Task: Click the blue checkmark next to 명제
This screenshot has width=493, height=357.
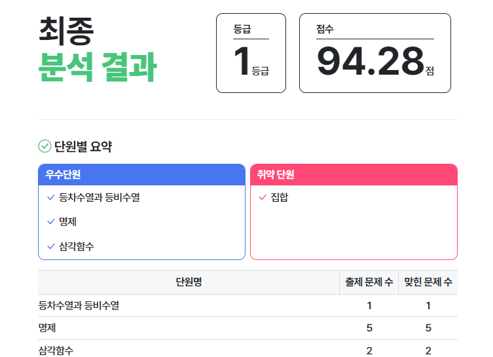Action: pyautogui.click(x=51, y=221)
